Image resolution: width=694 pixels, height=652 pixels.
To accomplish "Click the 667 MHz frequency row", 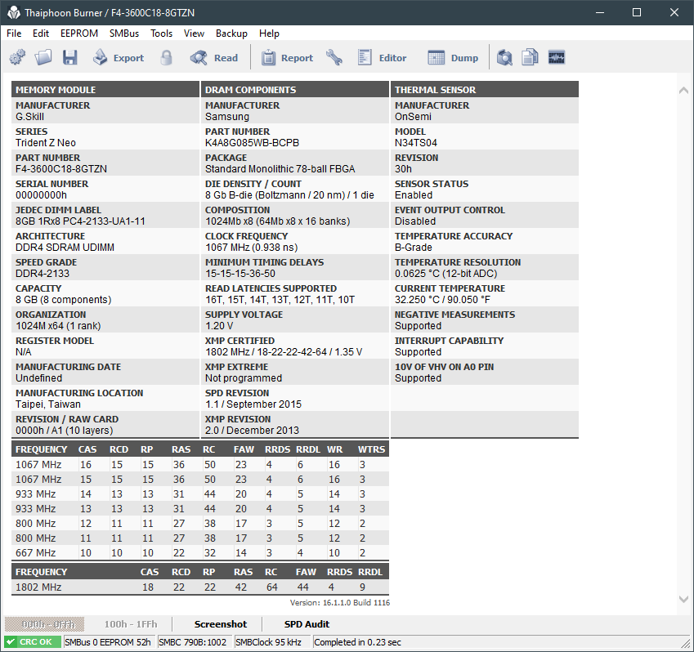I will [200, 552].
